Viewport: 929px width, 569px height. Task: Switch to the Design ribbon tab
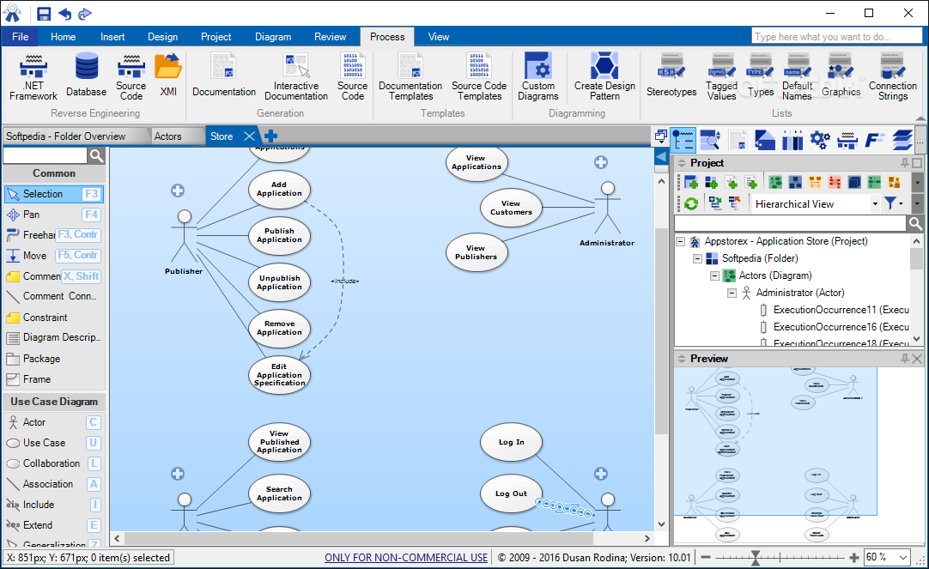(x=162, y=37)
